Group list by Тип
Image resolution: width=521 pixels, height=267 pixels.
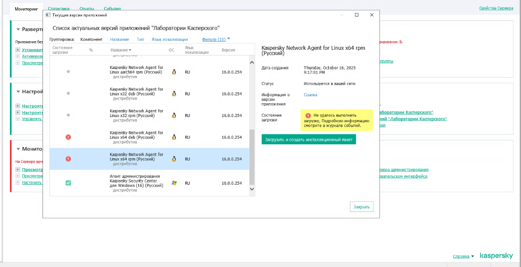click(x=140, y=39)
